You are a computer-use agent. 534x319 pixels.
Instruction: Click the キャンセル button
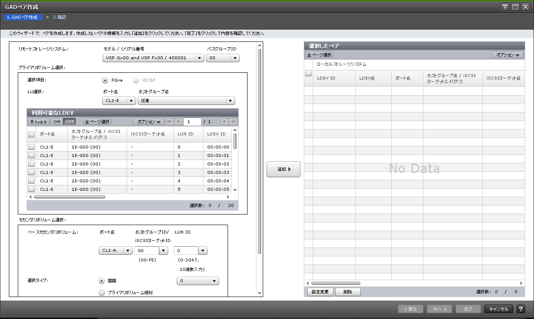(x=498, y=309)
